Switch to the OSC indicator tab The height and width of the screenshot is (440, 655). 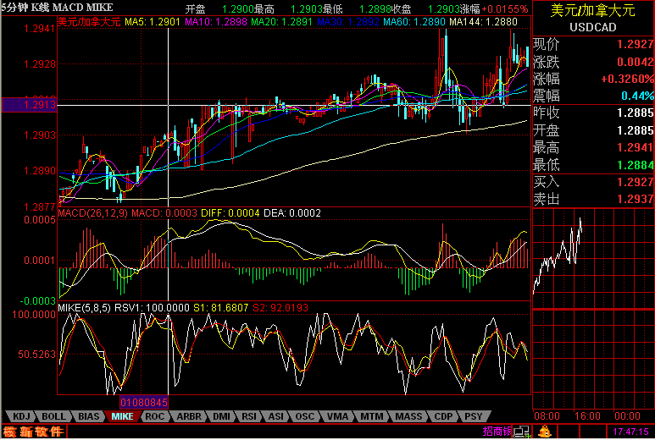[304, 416]
